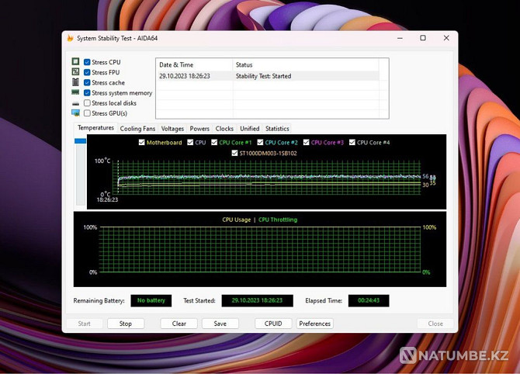Screen dimensions: 520x374
Task: Enable the Stress local disks checkbox
Action: pos(87,102)
